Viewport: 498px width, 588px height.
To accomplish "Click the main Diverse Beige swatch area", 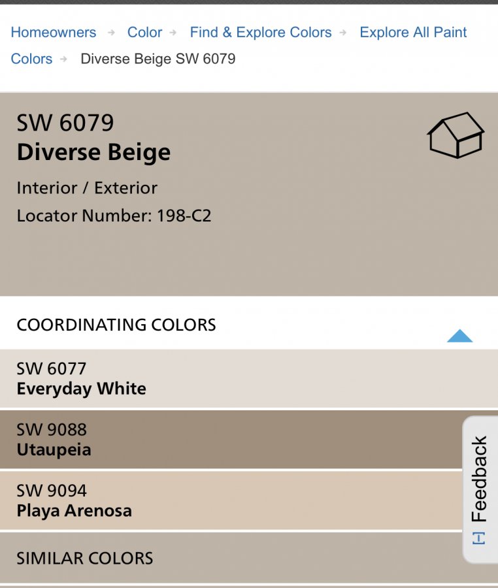I will (x=249, y=194).
